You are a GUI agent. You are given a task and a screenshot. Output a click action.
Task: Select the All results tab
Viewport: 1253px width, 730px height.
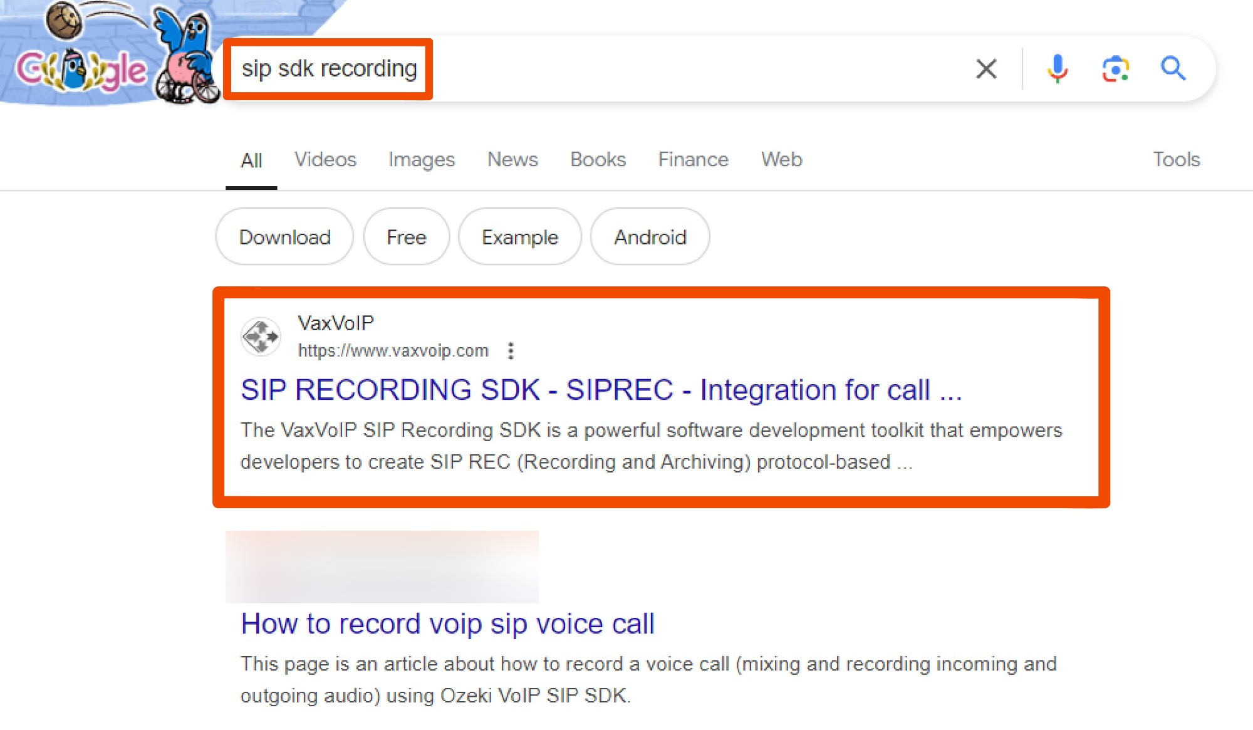click(251, 160)
